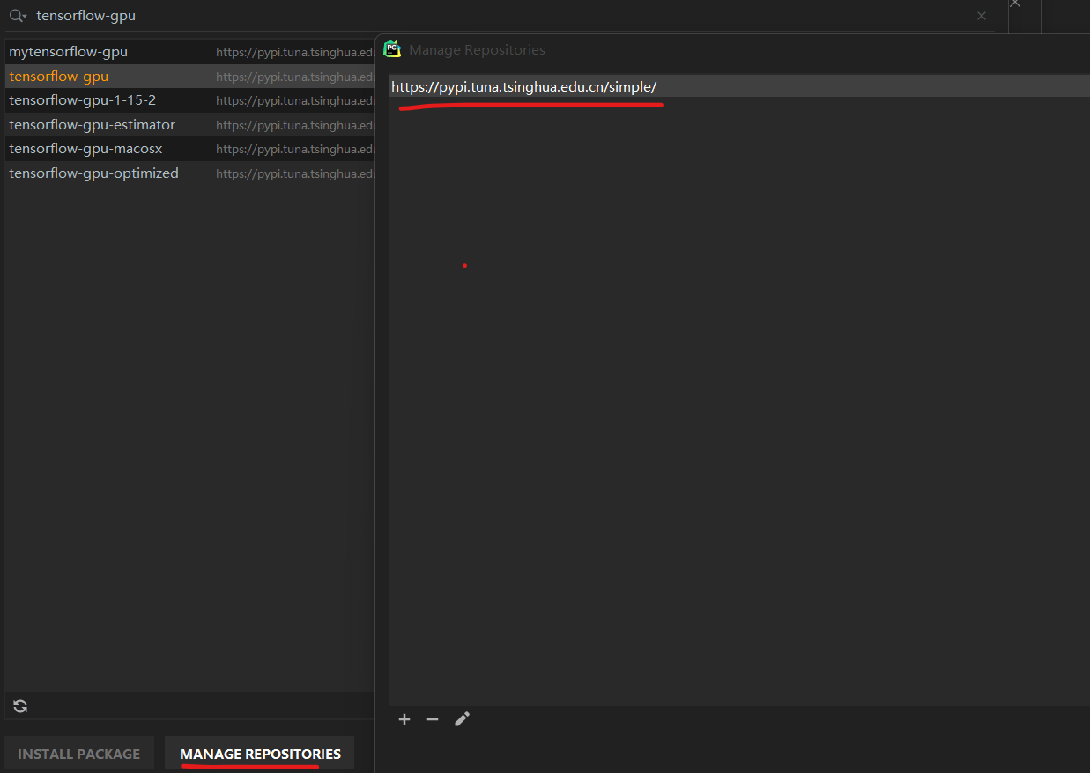Viewport: 1090px width, 773px height.
Task: Select the tensorflow-gpu-optimized package
Action: point(94,173)
